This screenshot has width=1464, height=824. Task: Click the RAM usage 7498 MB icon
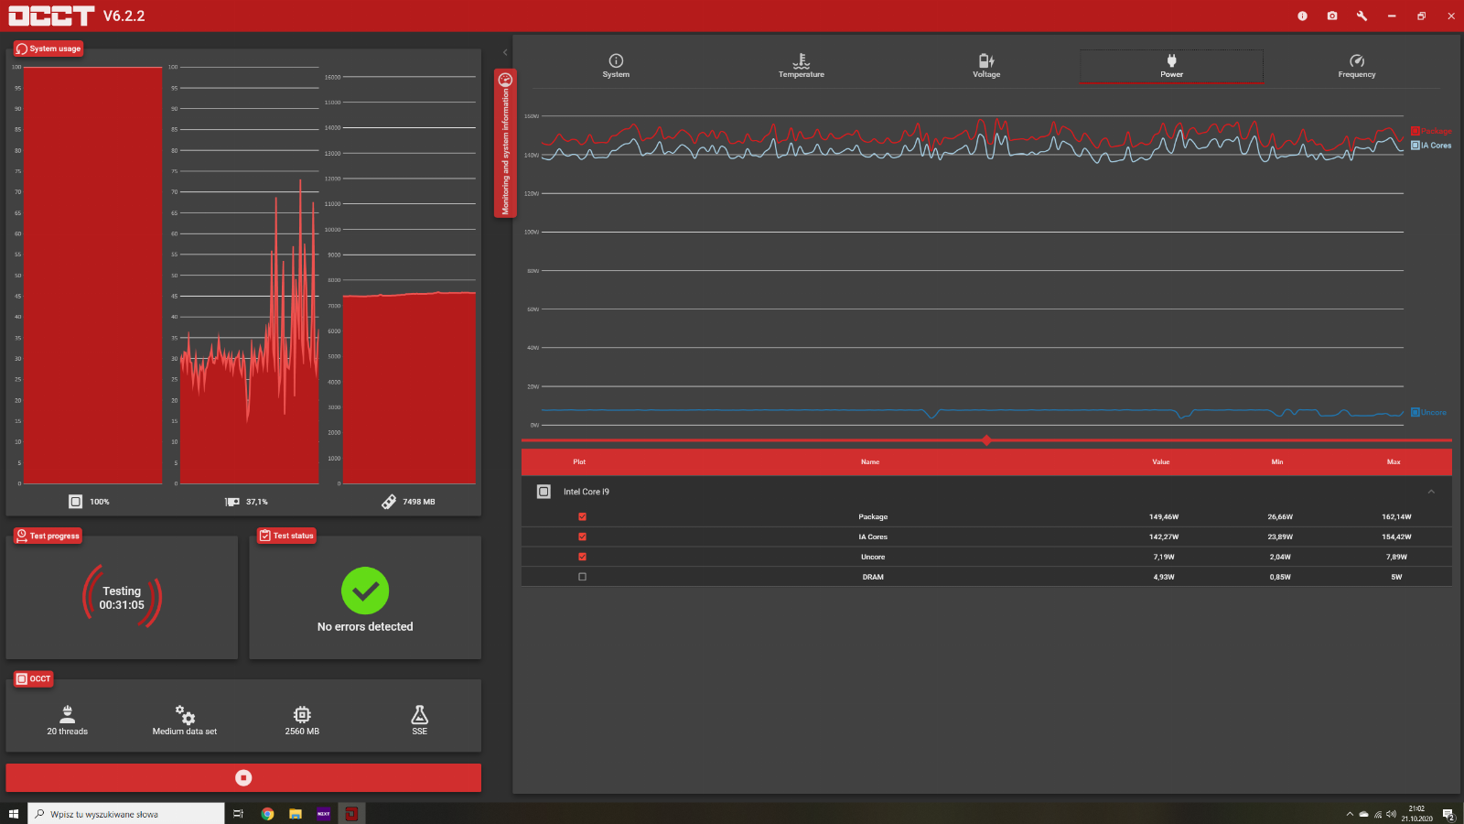pos(389,502)
